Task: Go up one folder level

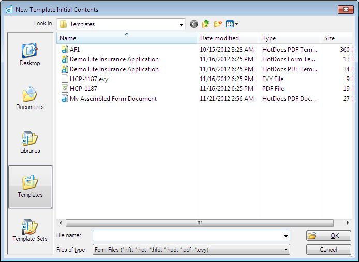Action: (205, 24)
